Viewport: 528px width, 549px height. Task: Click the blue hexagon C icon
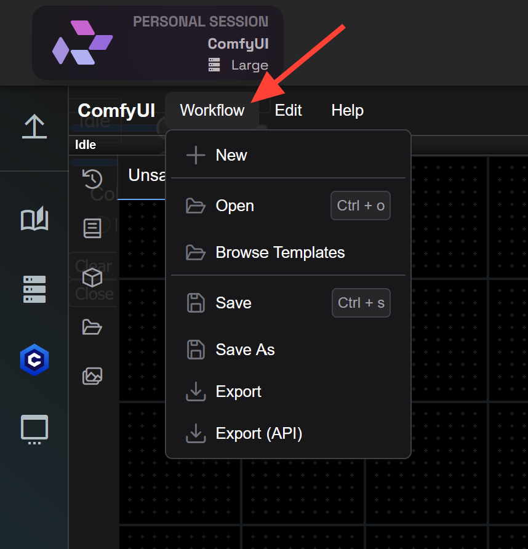pyautogui.click(x=34, y=360)
